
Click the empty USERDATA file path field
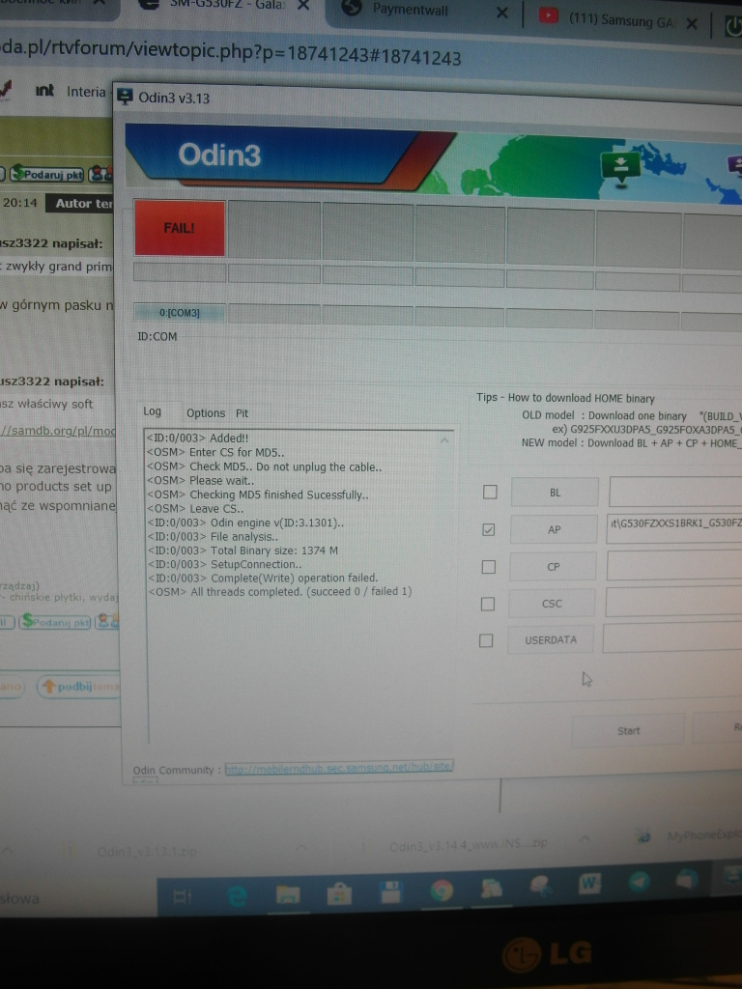point(672,638)
